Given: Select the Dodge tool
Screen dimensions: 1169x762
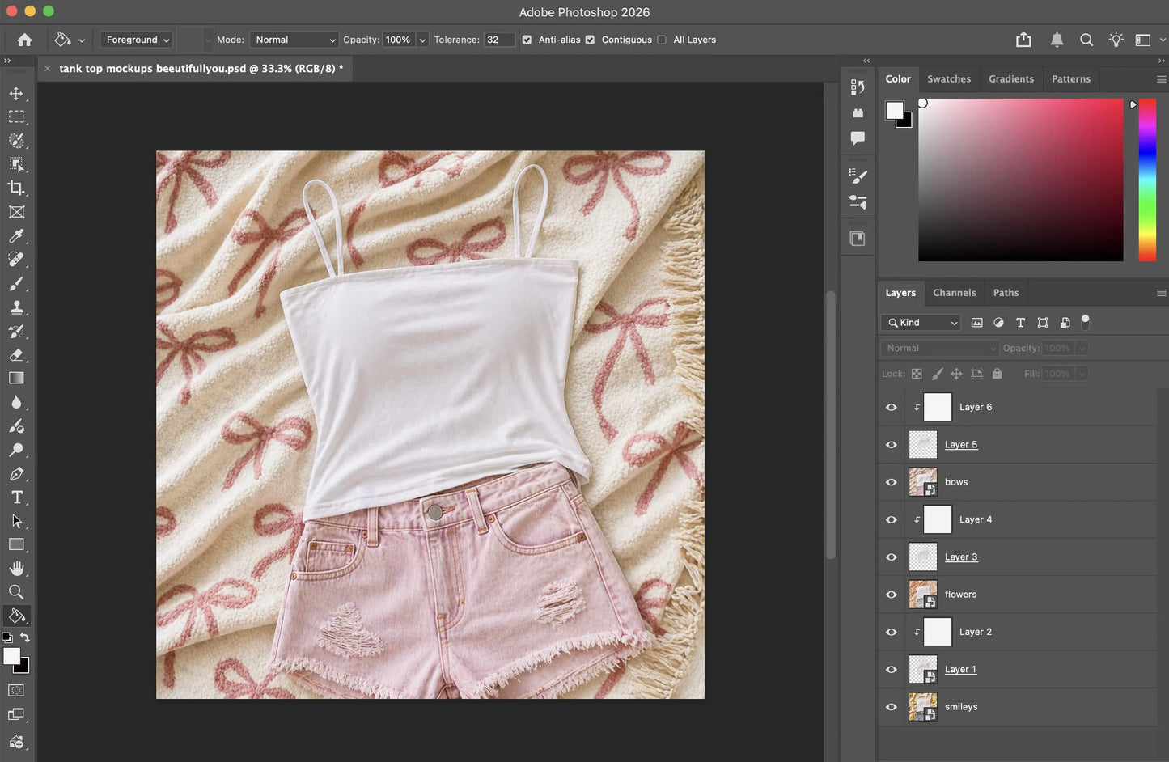Looking at the screenshot, I should 16,450.
